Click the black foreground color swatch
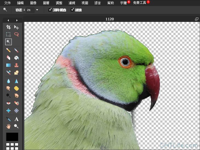The width and height of the screenshot is (200, 150). point(12,137)
